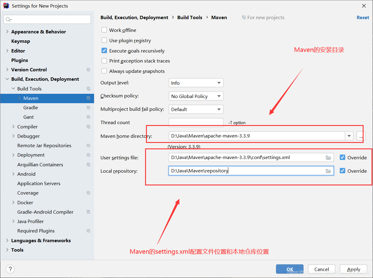Click the project-level icon beside Version Control
Screen dimensions: 373x278
(88, 70)
